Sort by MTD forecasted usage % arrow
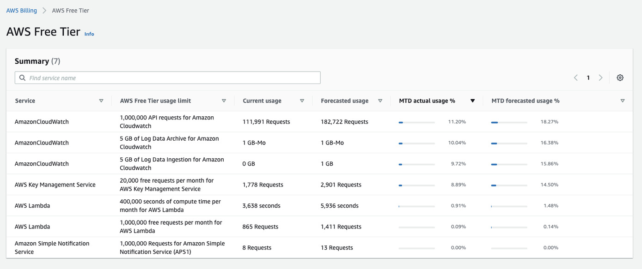The height and width of the screenshot is (269, 642). (x=623, y=101)
